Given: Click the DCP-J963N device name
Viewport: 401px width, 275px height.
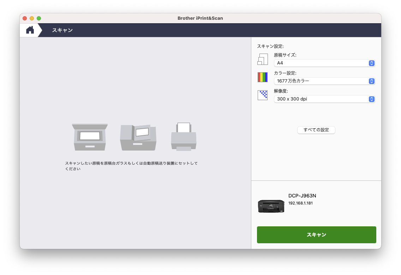Looking at the screenshot, I should point(302,196).
